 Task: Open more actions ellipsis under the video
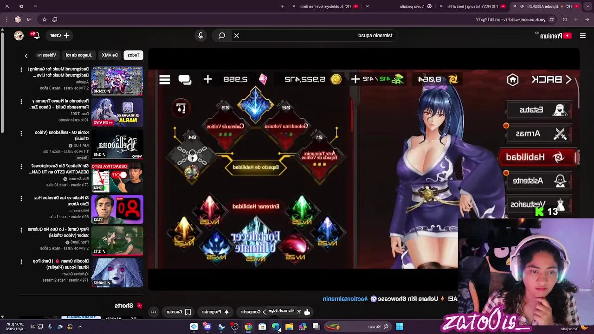(x=154, y=312)
